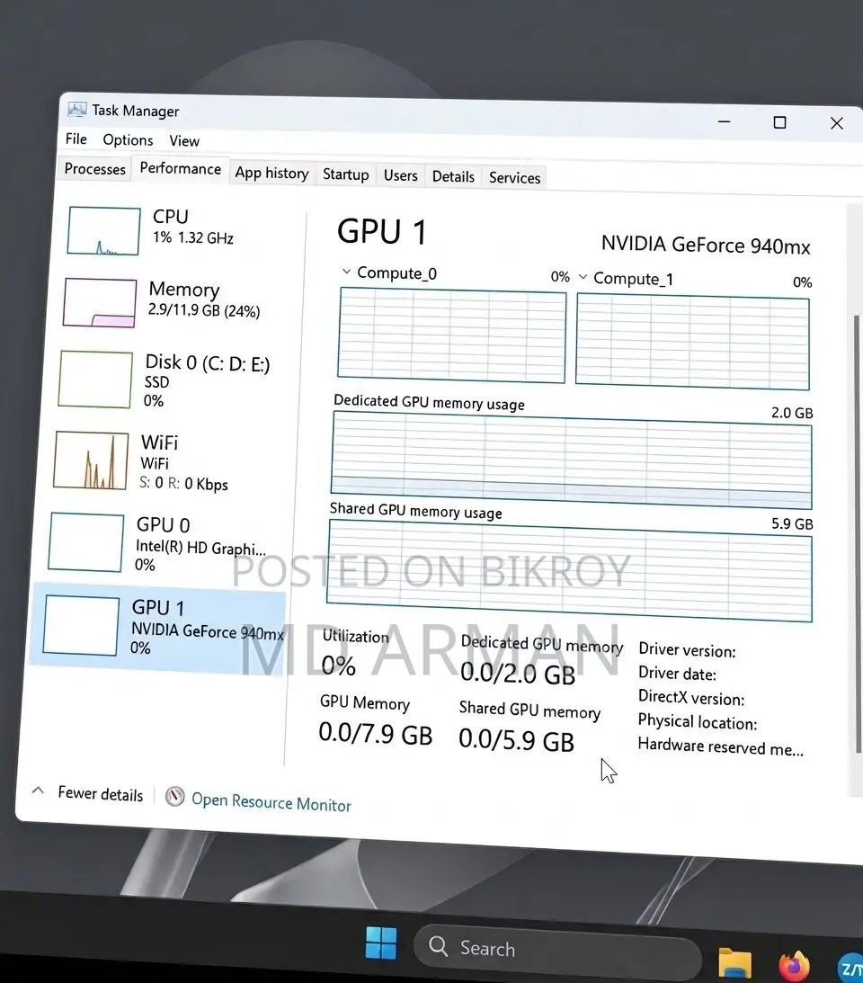
Task: Minimize the Task Manager window
Action: tap(724, 121)
